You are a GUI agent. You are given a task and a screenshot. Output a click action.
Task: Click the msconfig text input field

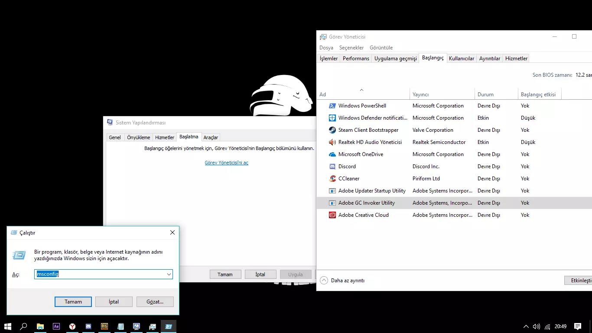coord(100,274)
